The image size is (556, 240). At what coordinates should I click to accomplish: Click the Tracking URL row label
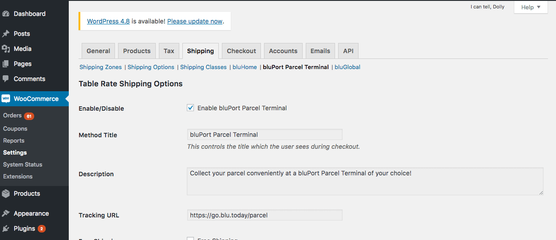tap(99, 216)
